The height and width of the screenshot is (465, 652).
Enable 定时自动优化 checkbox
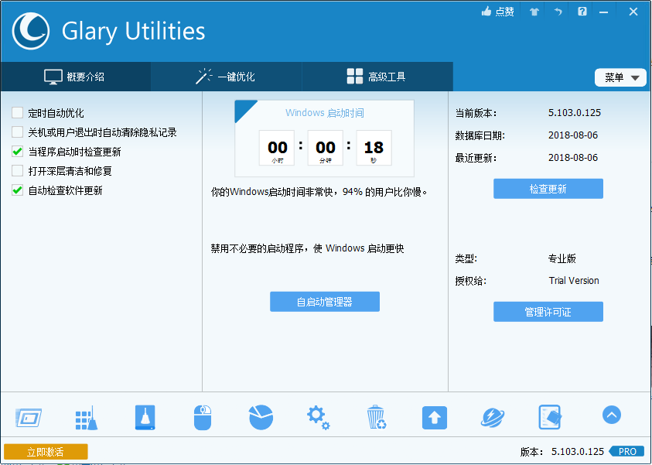pos(18,113)
